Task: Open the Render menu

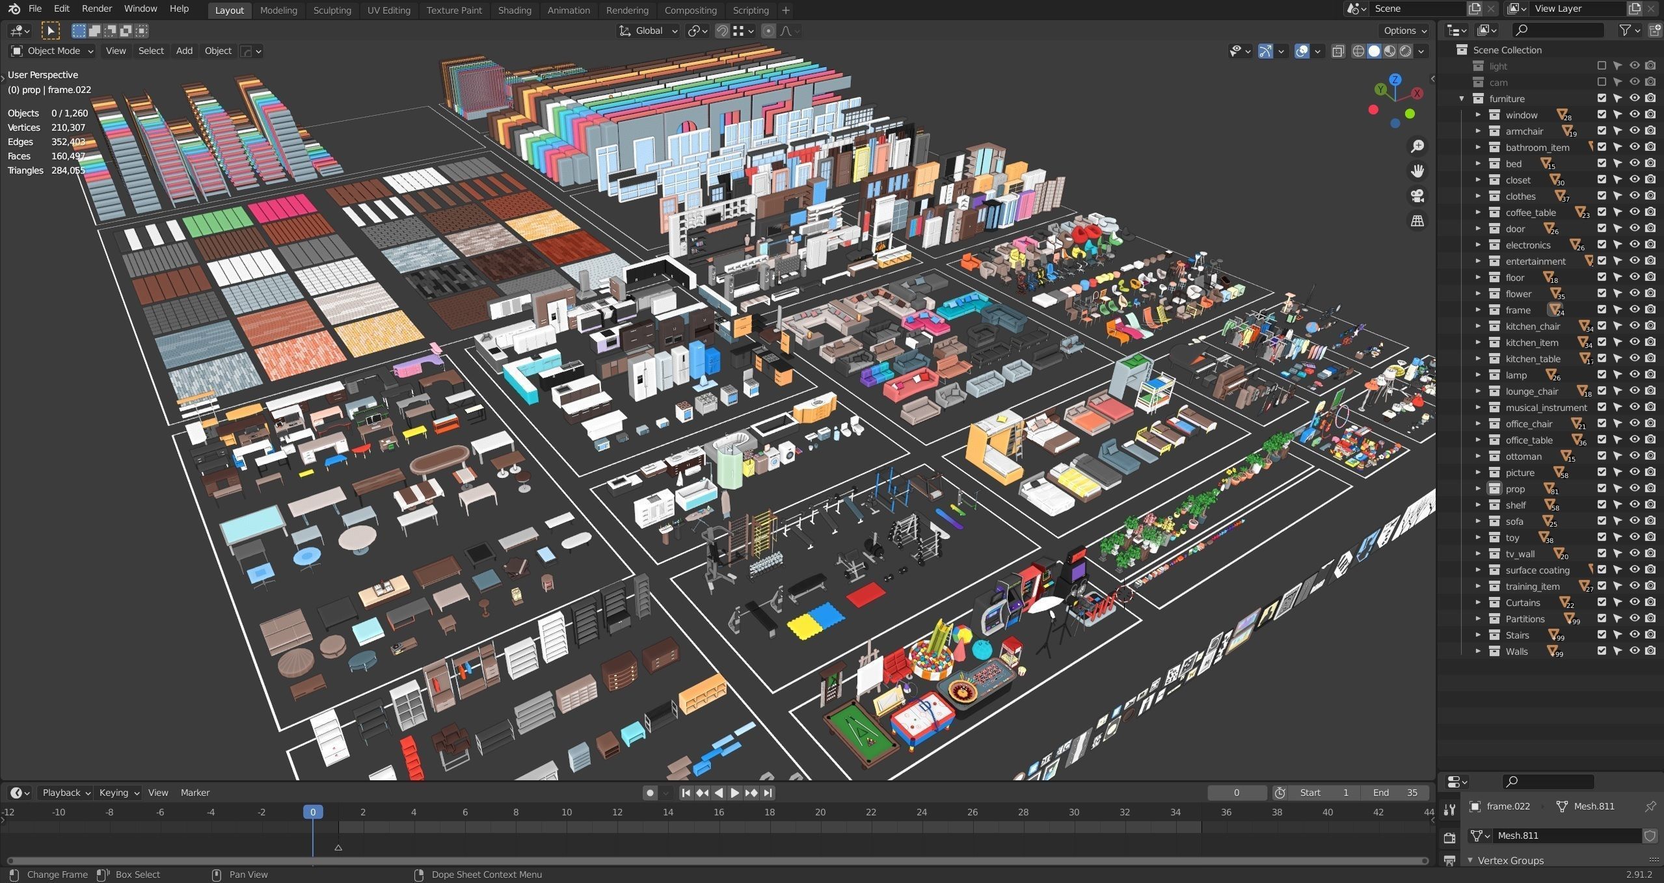Action: [x=96, y=8]
